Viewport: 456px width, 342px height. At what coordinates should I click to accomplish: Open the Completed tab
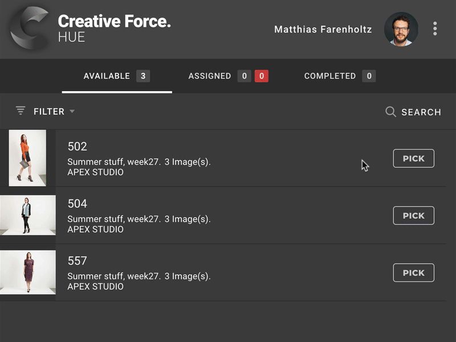[329, 76]
